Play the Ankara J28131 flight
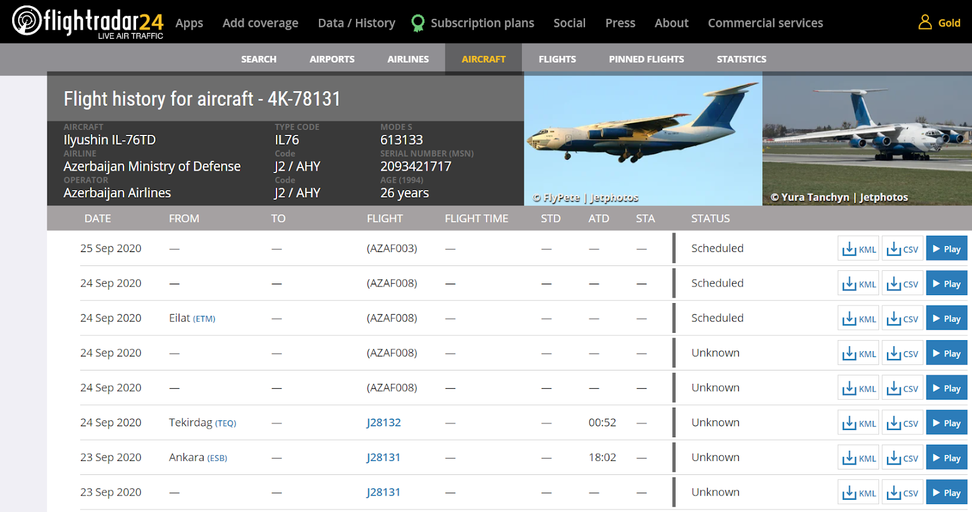Screen dimensions: 972x512 point(946,457)
